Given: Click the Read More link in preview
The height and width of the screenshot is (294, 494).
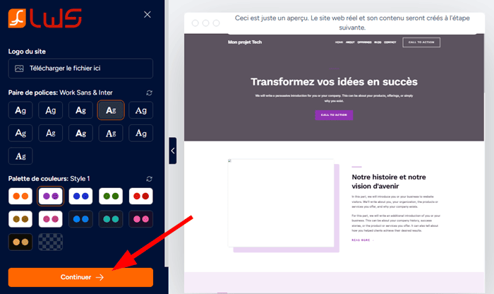Looking at the screenshot, I should coord(361,240).
